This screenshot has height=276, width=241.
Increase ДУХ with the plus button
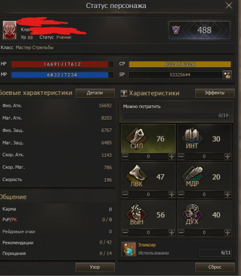click(227, 233)
